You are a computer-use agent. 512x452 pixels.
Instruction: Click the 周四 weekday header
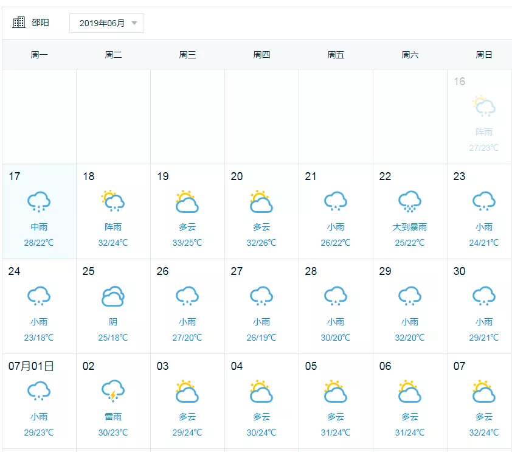click(x=261, y=55)
